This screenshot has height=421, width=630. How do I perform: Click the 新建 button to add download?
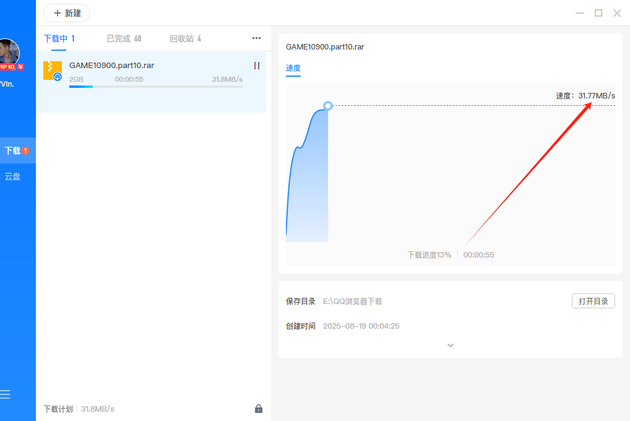[x=67, y=12]
